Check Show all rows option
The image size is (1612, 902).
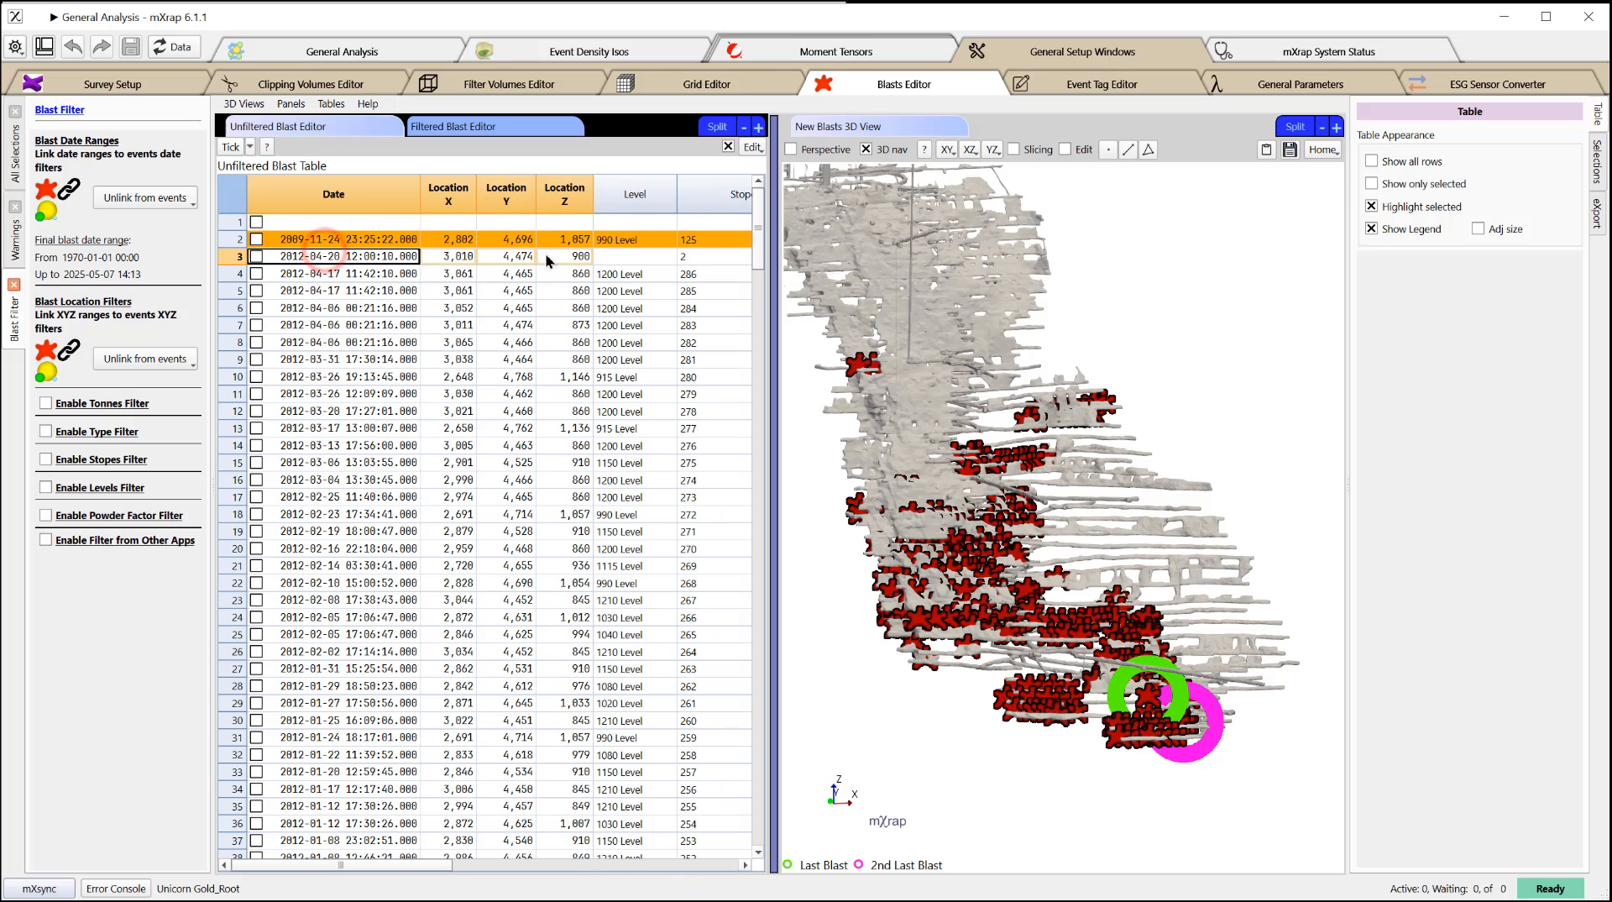pos(1371,160)
